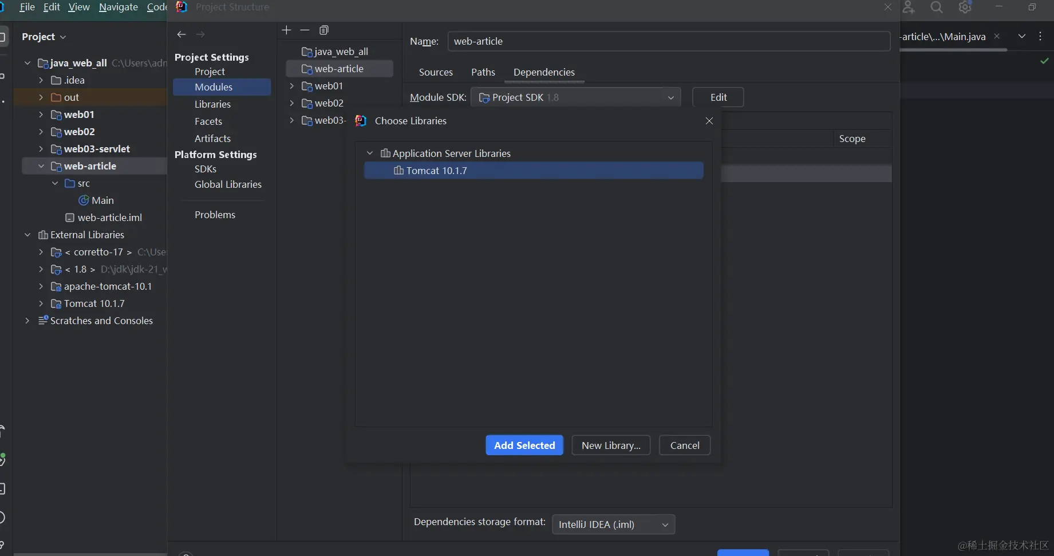Switch to the Dependencies tab
The image size is (1054, 556).
544,72
